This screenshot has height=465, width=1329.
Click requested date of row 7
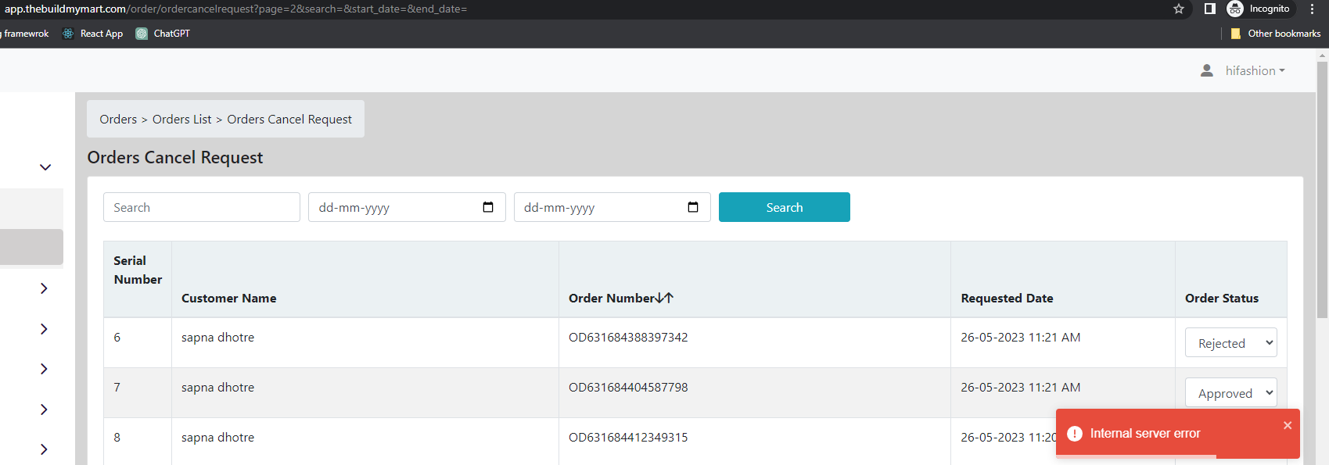point(1021,387)
